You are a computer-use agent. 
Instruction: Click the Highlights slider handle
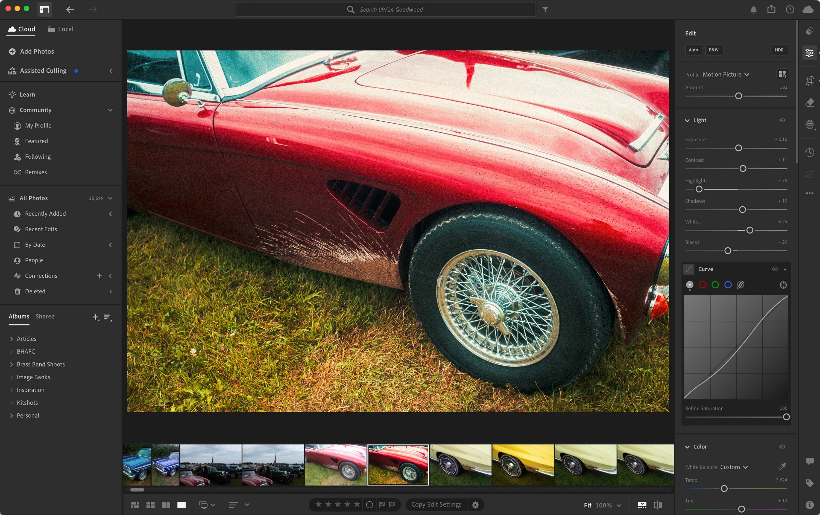point(699,189)
